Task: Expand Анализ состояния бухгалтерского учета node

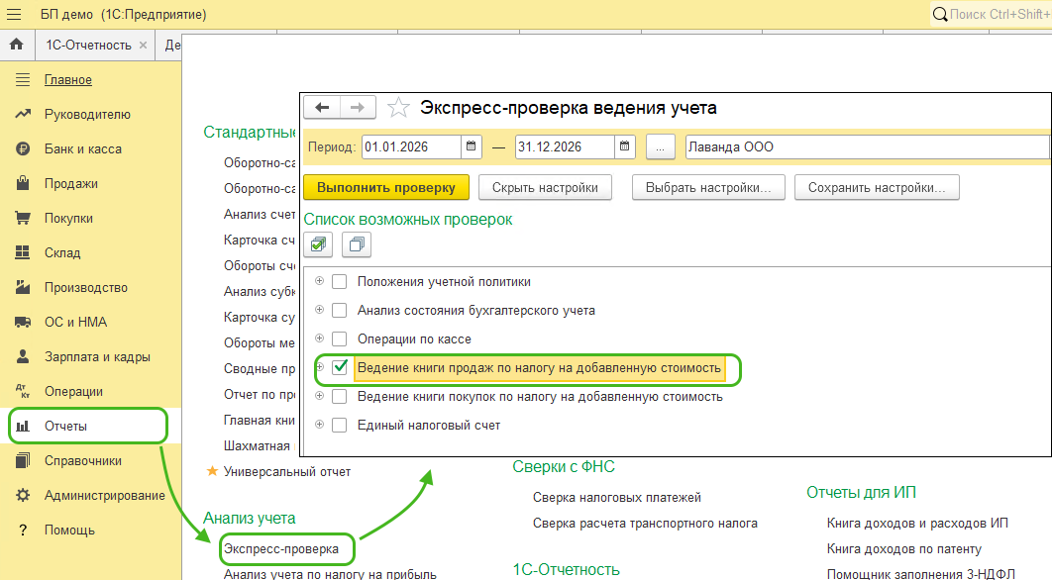Action: 319,310
